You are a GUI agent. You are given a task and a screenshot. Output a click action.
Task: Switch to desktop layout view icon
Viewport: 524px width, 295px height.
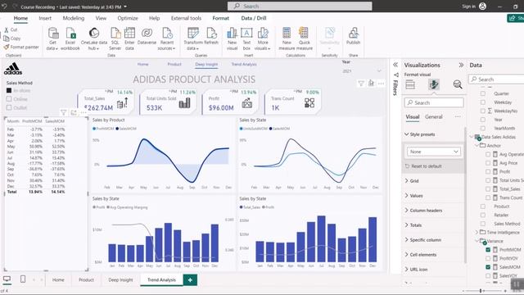point(7,279)
